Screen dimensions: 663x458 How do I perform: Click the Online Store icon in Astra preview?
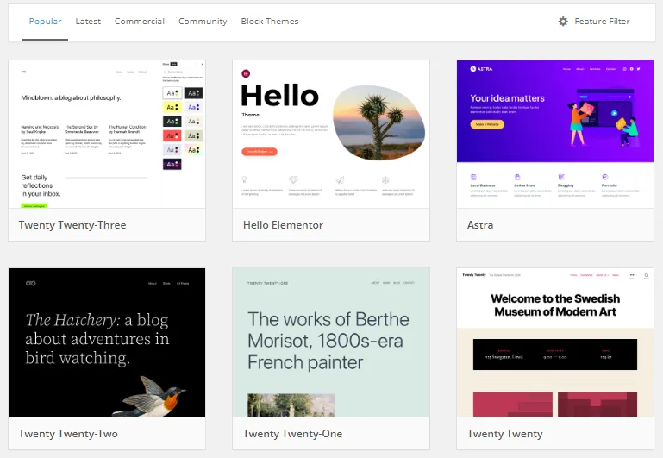(x=517, y=177)
